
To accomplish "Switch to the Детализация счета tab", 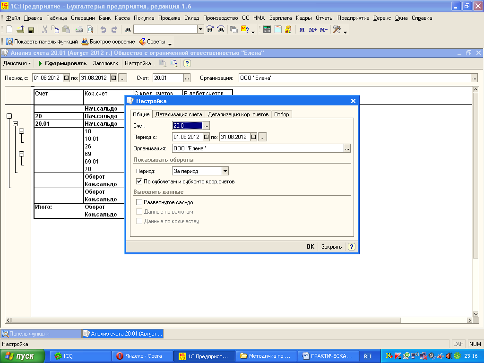I will tap(179, 114).
